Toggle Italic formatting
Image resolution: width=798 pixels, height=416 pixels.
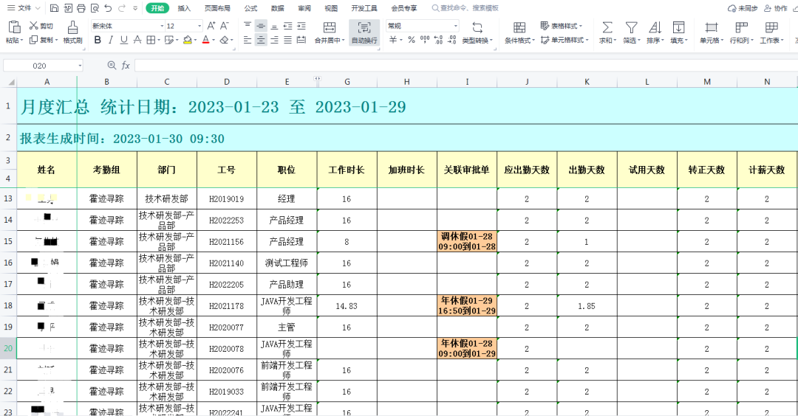(110, 40)
